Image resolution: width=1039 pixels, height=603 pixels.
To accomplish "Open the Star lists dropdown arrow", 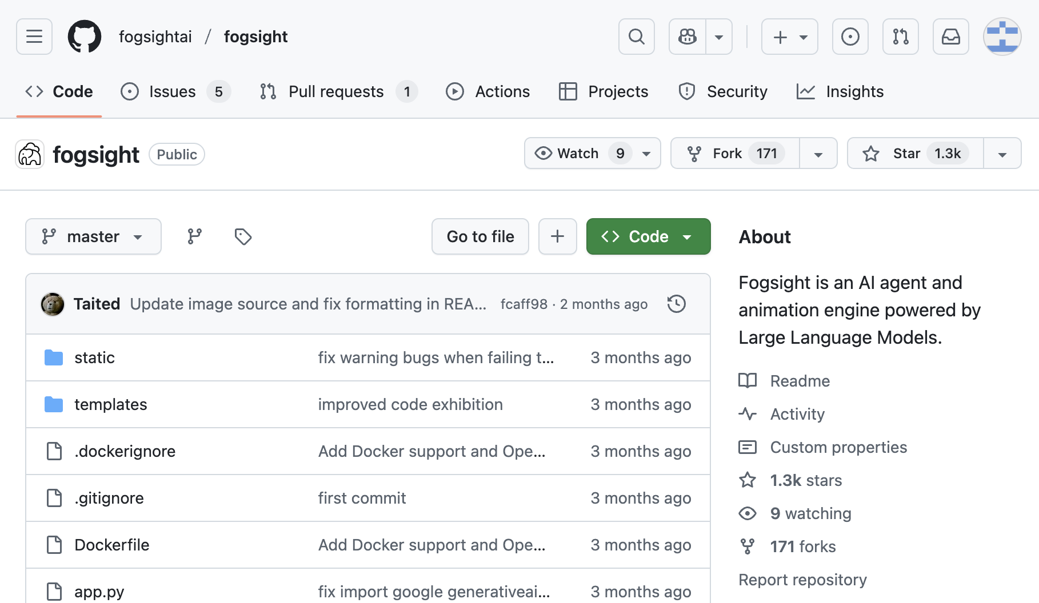I will (1002, 154).
